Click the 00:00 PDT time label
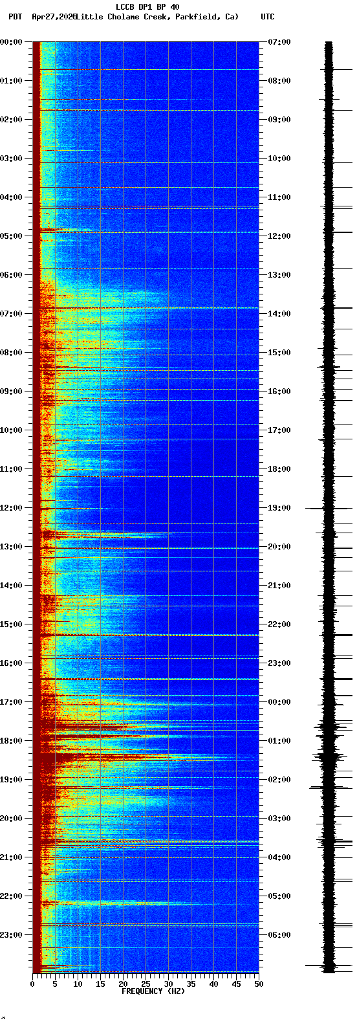Image resolution: width=357 pixels, height=1025 pixels. click(11, 42)
